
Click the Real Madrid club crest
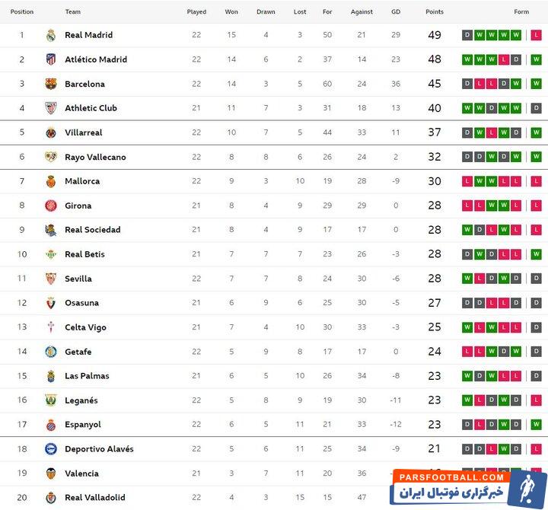[x=50, y=35]
